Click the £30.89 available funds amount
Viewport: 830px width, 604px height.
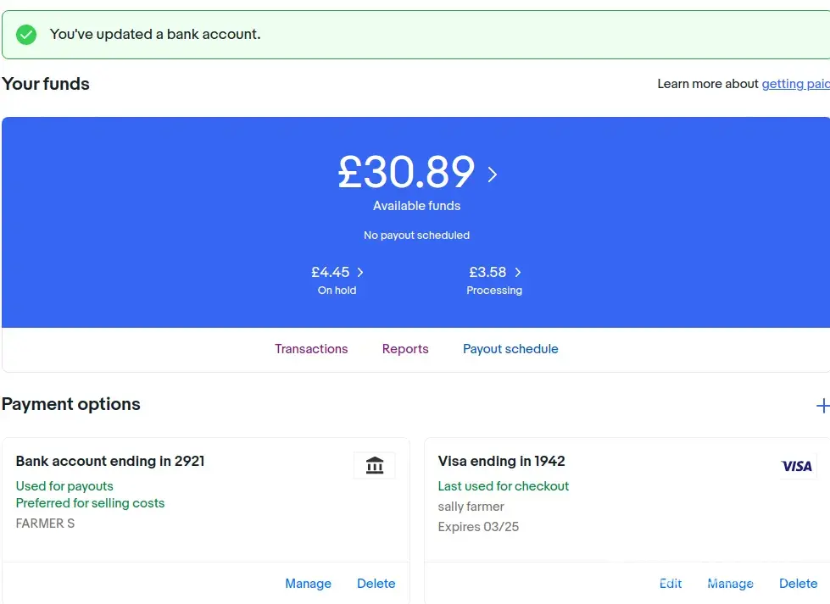point(406,173)
